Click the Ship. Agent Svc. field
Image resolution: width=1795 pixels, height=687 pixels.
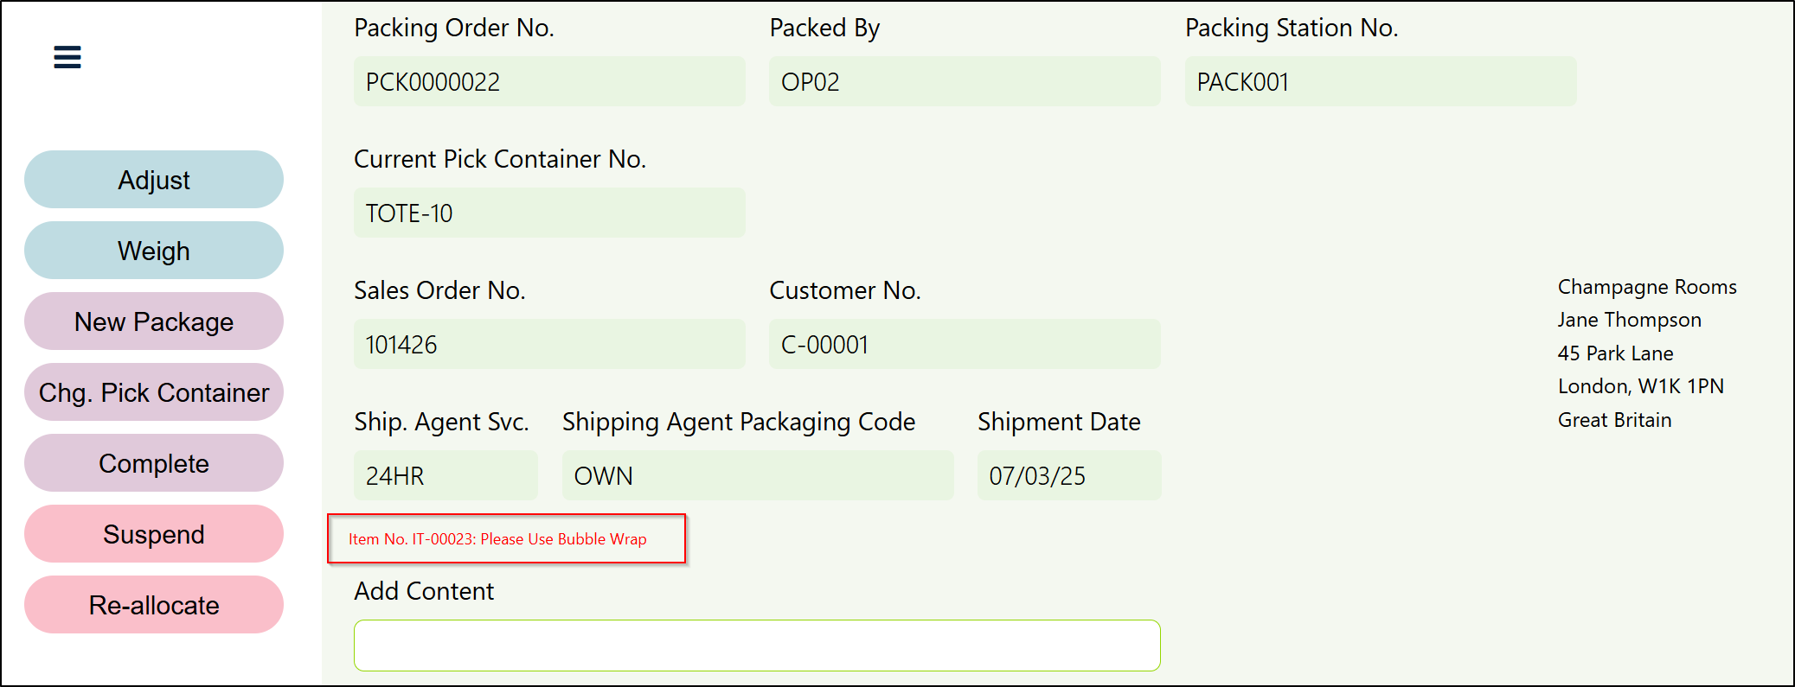pos(446,476)
